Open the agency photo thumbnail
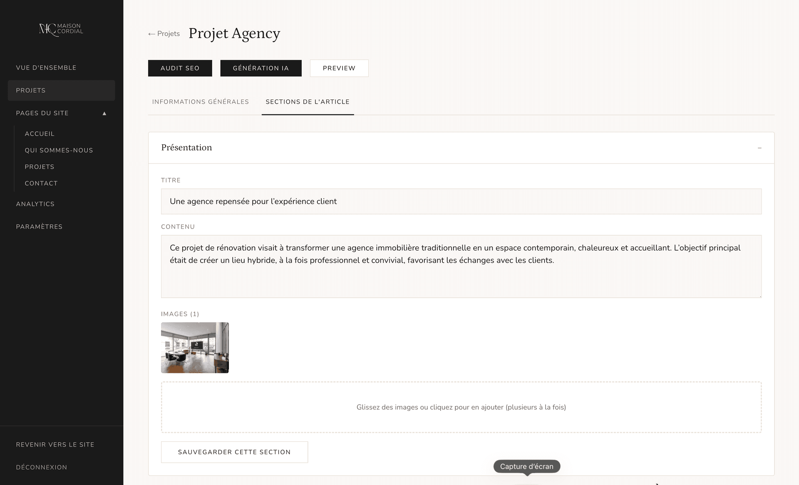The height and width of the screenshot is (485, 799). (x=195, y=348)
